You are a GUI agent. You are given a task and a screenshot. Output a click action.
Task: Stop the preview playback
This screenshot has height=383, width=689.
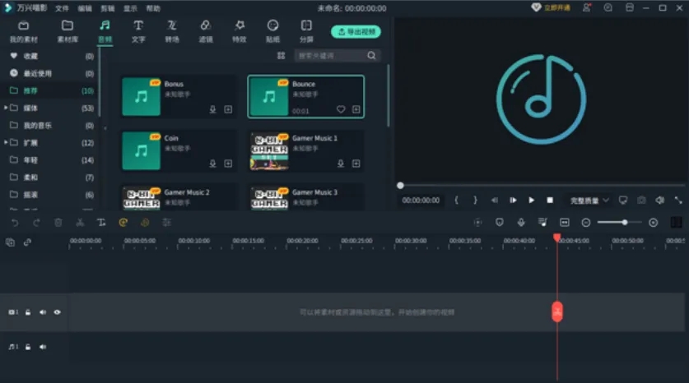click(x=550, y=201)
